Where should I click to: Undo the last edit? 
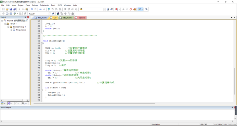pyautogui.click(x=31, y=9)
